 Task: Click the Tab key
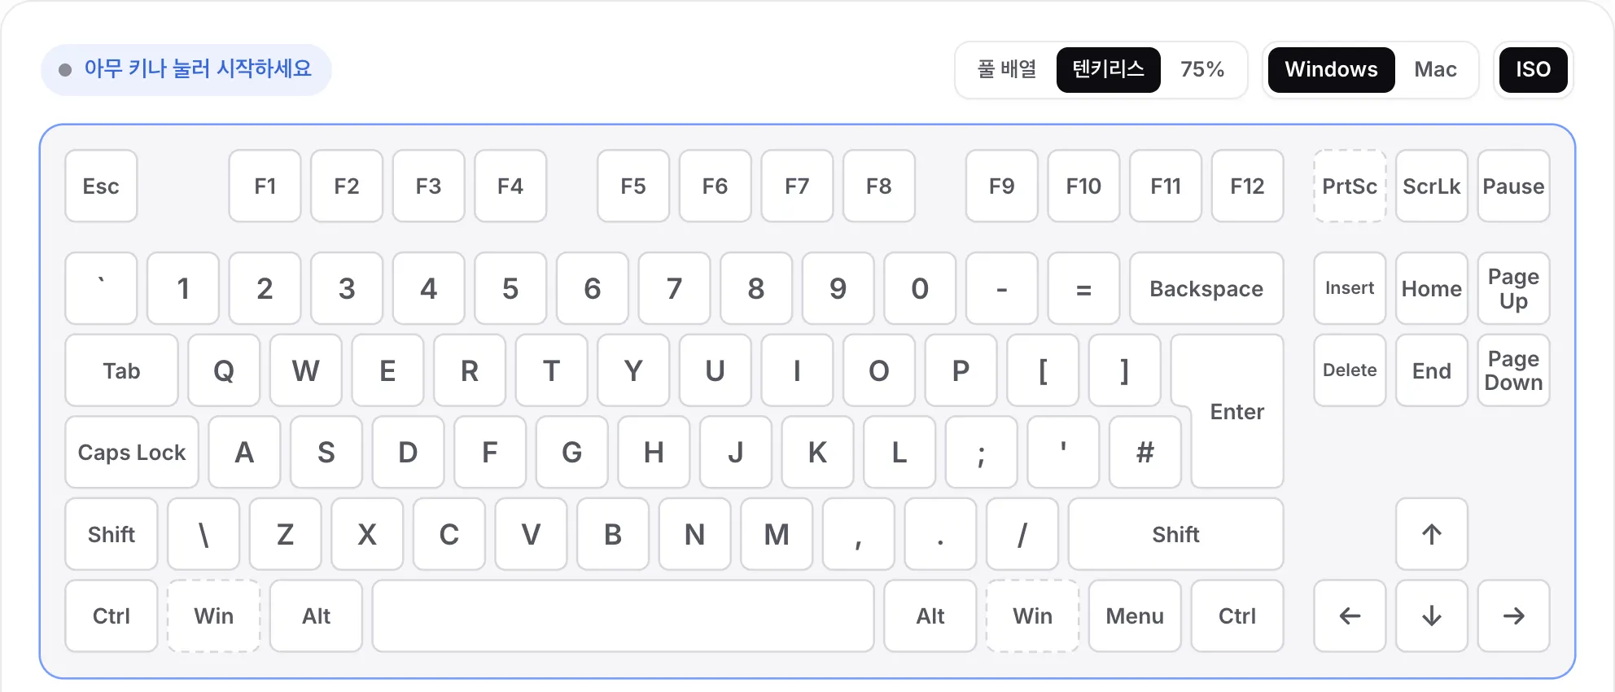(x=121, y=370)
